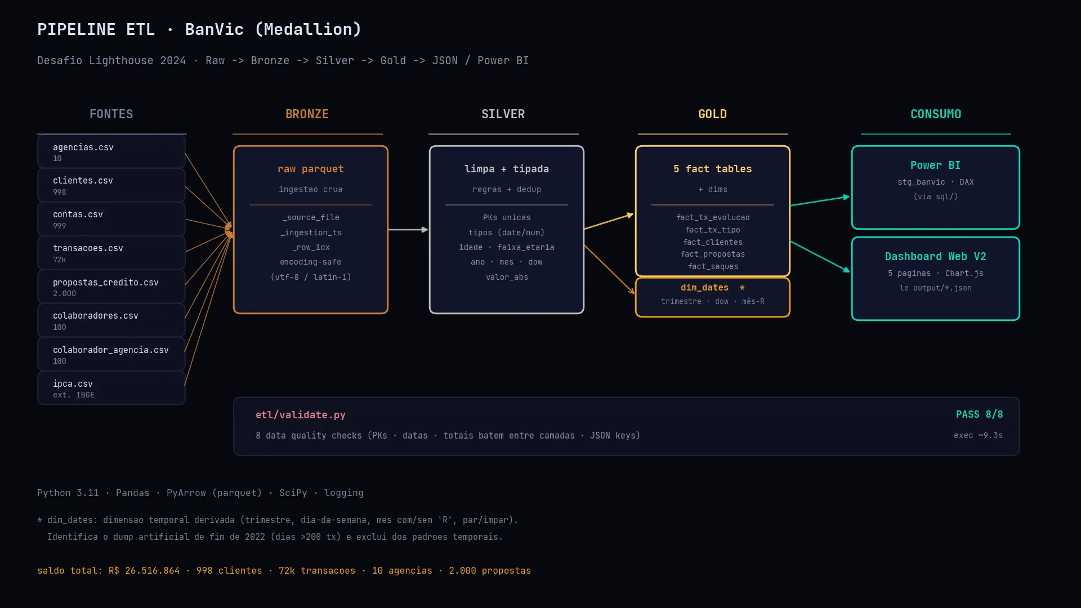
Task: Select the dim_dates box
Action: (x=713, y=297)
